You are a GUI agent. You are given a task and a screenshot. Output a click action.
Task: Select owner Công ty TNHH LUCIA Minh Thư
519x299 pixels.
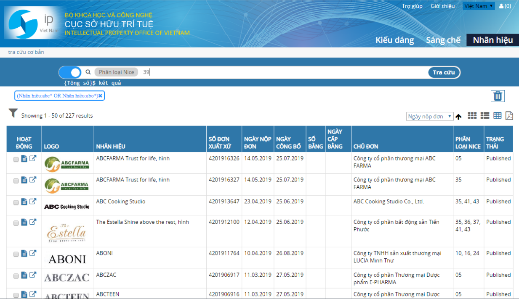pos(397,257)
